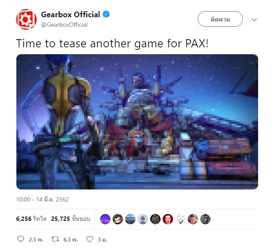Click the retweet arrows icon

click(55, 239)
